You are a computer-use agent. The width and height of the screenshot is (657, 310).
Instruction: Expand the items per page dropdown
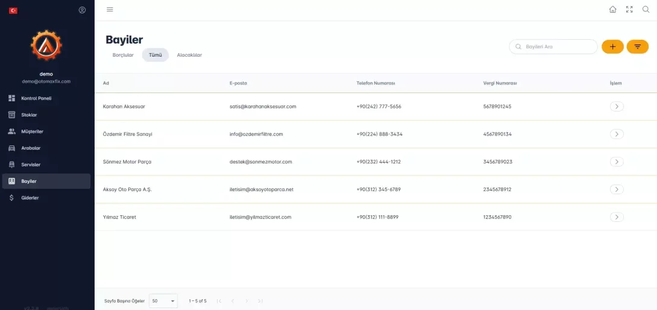click(x=163, y=300)
